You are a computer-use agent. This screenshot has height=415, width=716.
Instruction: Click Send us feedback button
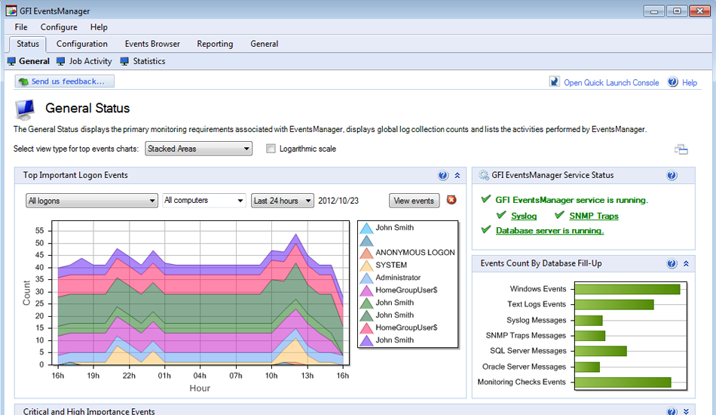[64, 81]
